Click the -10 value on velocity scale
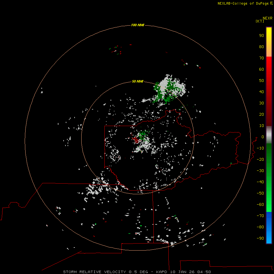The image size is (274, 274). coord(260,148)
